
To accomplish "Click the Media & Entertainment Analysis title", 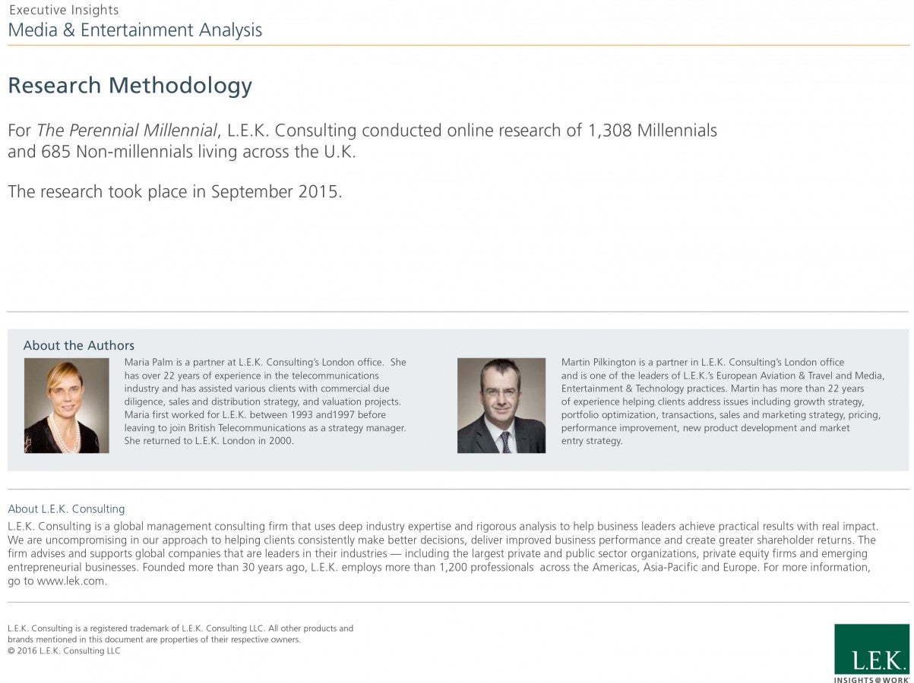I will coord(135,30).
